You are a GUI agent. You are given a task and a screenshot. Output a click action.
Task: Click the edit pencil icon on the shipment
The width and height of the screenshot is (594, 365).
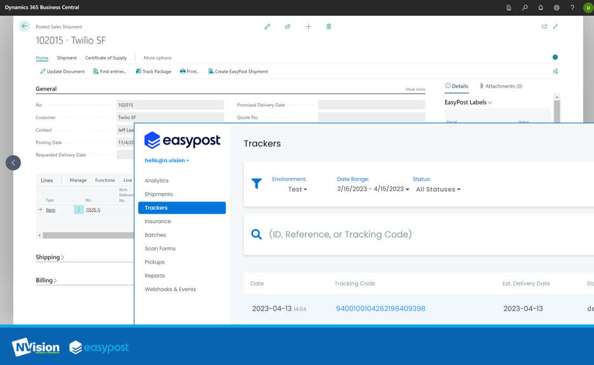pyautogui.click(x=267, y=27)
